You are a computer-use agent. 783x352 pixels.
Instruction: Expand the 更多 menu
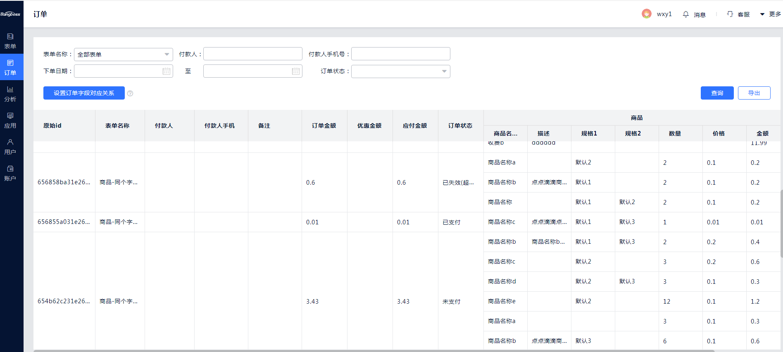tap(771, 14)
